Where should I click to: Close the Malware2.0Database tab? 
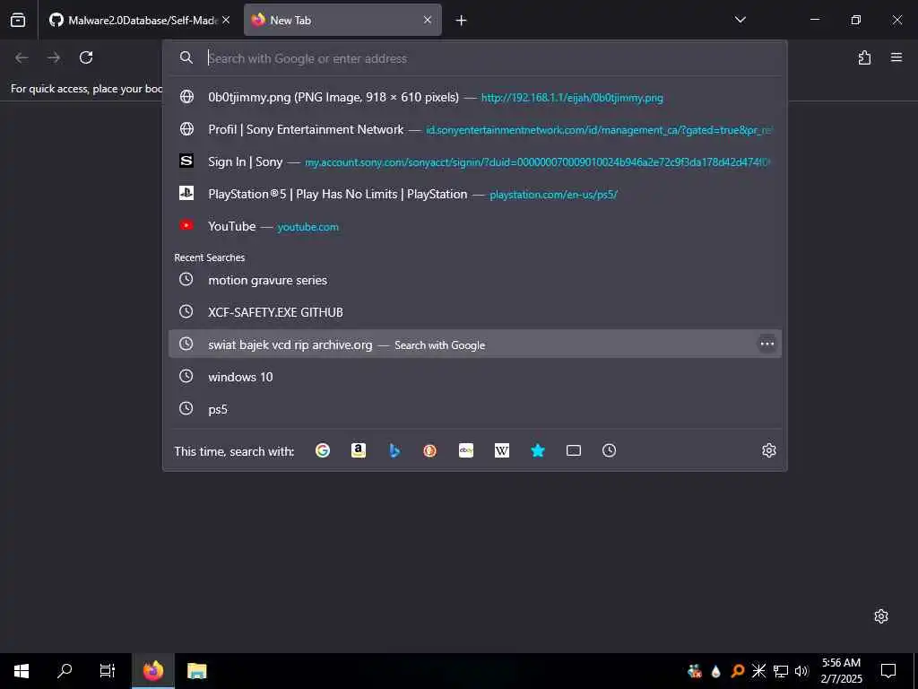225,20
